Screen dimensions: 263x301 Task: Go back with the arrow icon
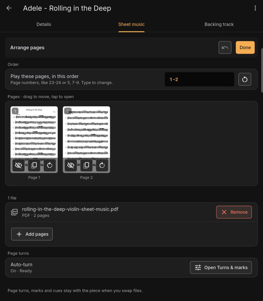tap(9, 8)
